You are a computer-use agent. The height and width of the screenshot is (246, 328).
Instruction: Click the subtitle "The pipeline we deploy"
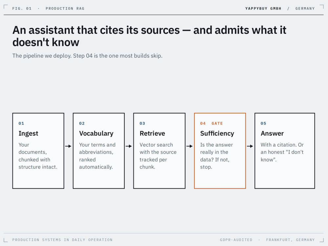coord(87,56)
